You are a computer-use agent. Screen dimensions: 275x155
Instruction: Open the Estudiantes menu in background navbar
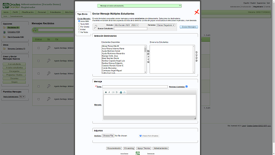(55, 12)
